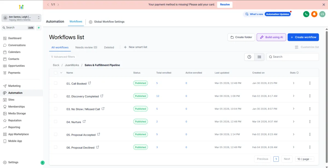This screenshot has width=328, height=168.
Task: Click the Stats info icon in header
Action: coord(298,73)
